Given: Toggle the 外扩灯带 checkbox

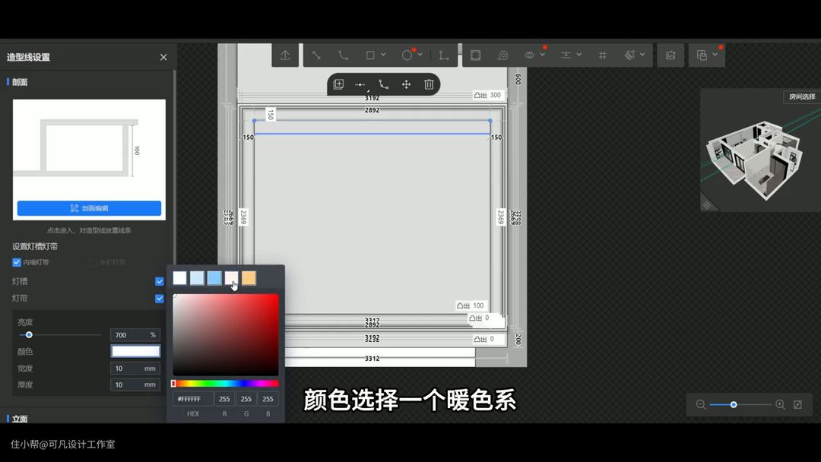Looking at the screenshot, I should [94, 262].
